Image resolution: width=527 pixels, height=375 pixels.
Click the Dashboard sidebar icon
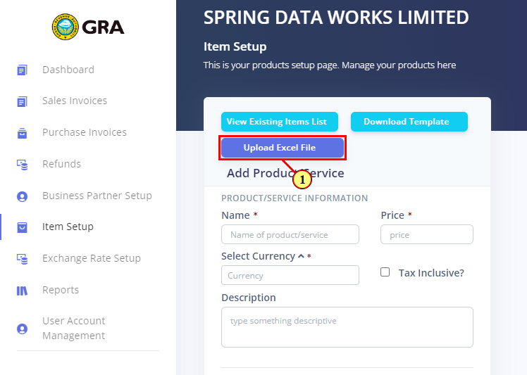coord(22,70)
